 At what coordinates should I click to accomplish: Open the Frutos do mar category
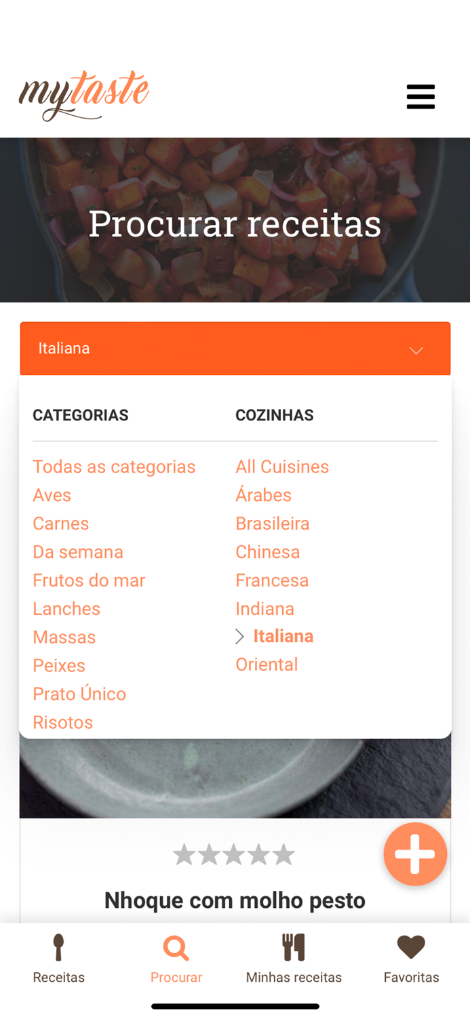pyautogui.click(x=89, y=580)
